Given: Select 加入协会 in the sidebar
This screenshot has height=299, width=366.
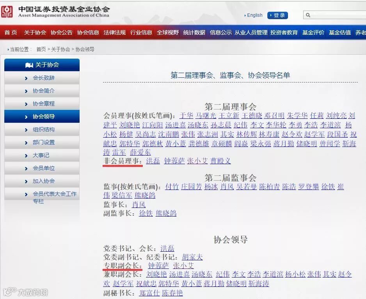Looking at the screenshot, I should coord(44,181).
